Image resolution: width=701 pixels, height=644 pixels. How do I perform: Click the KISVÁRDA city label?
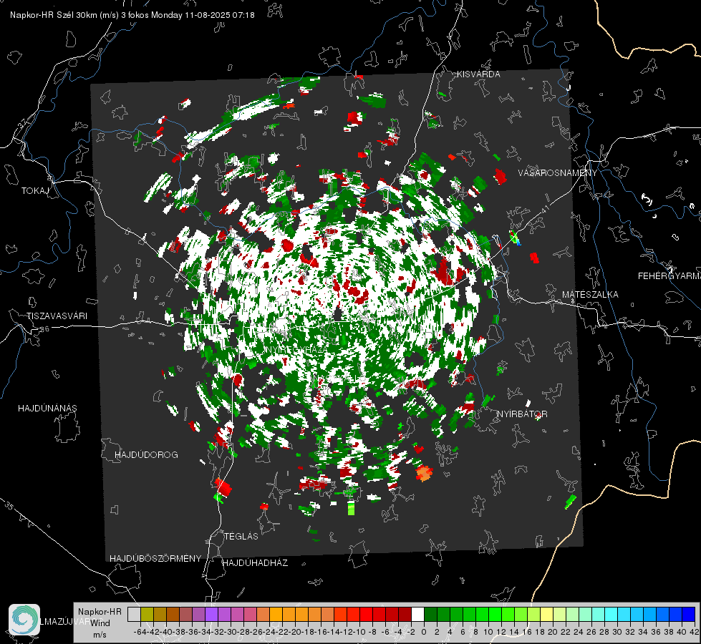point(478,74)
